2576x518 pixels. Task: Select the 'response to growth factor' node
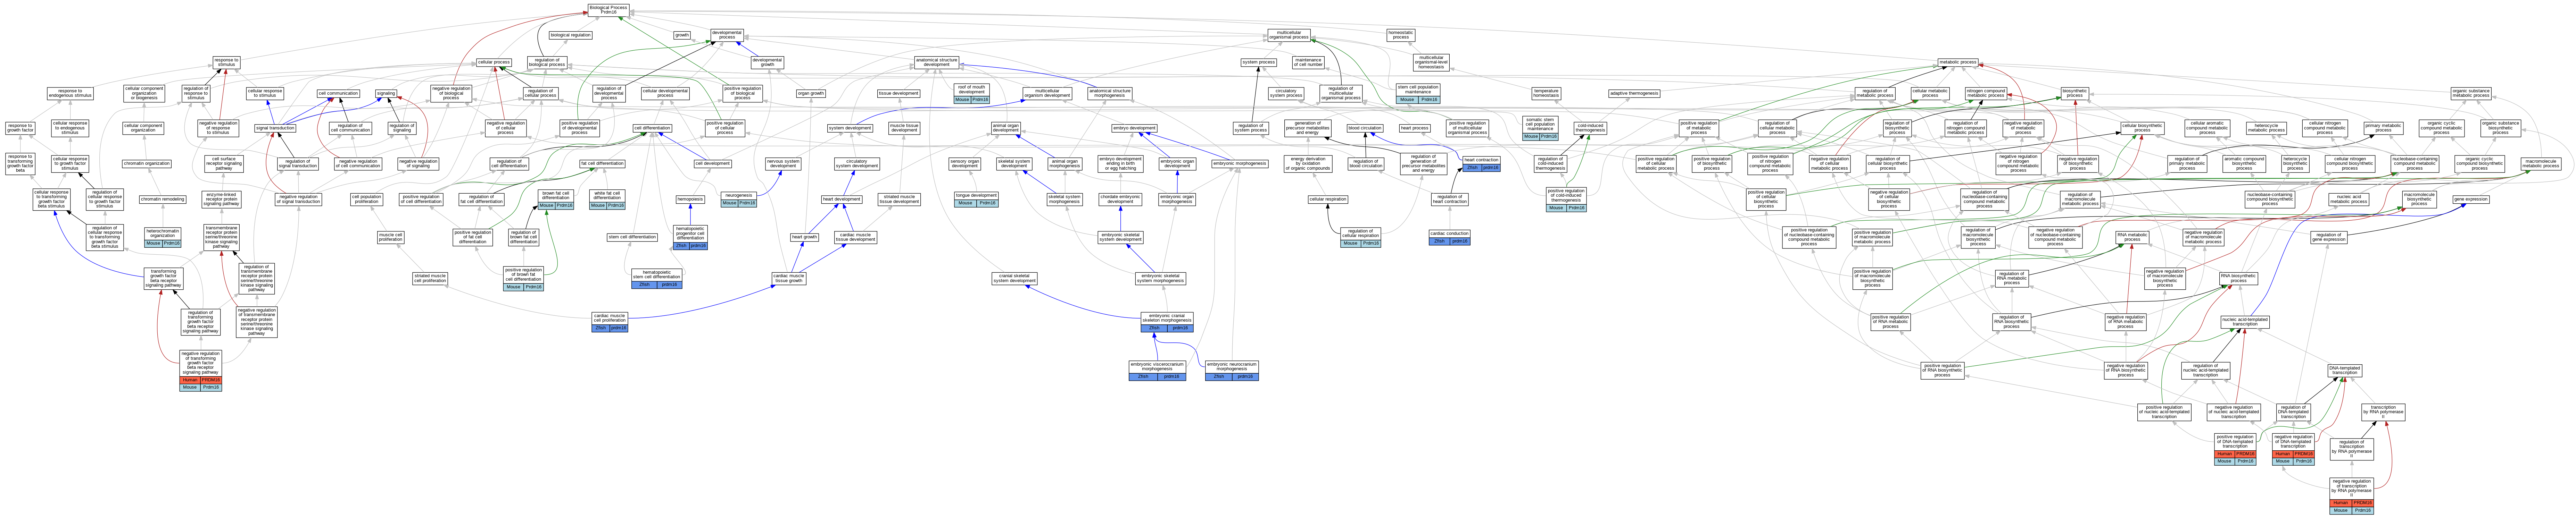click(x=20, y=128)
